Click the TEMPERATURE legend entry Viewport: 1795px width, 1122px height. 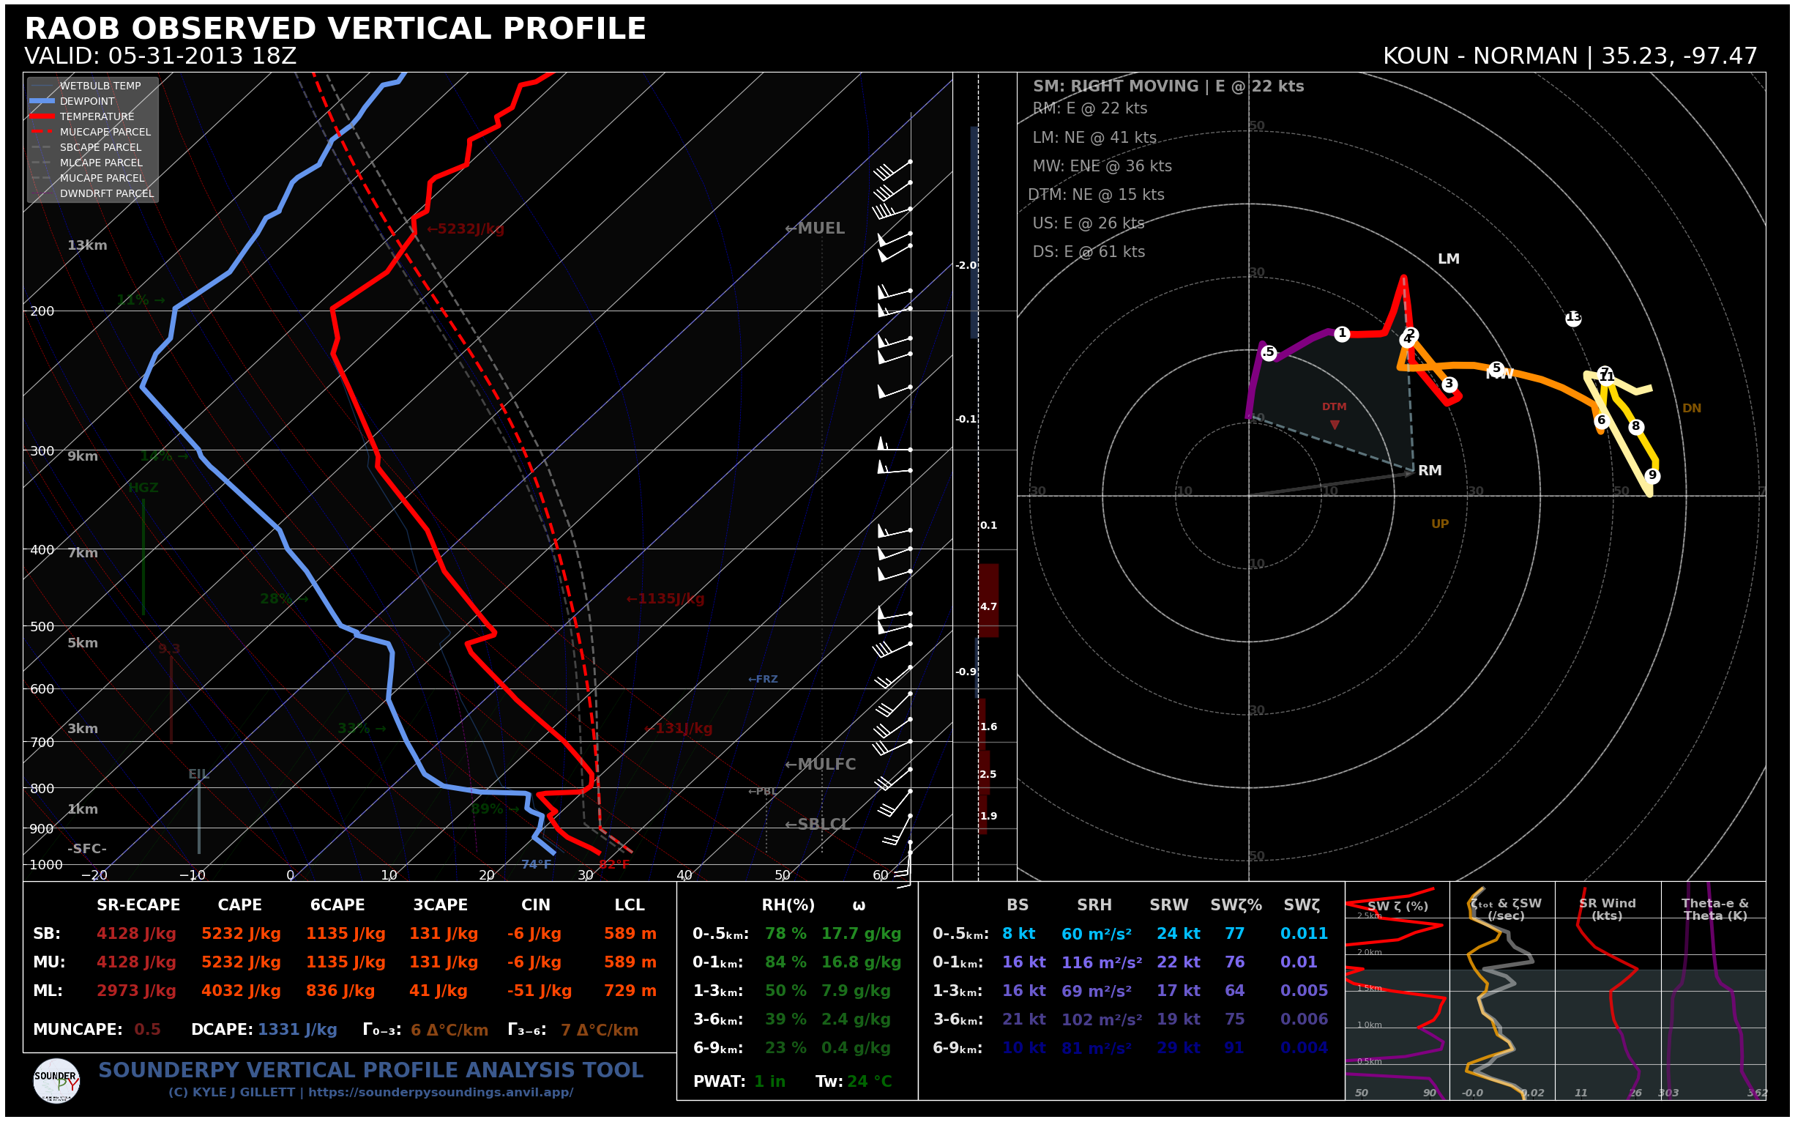(x=97, y=116)
